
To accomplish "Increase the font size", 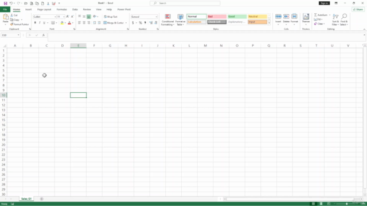I will pos(68,17).
